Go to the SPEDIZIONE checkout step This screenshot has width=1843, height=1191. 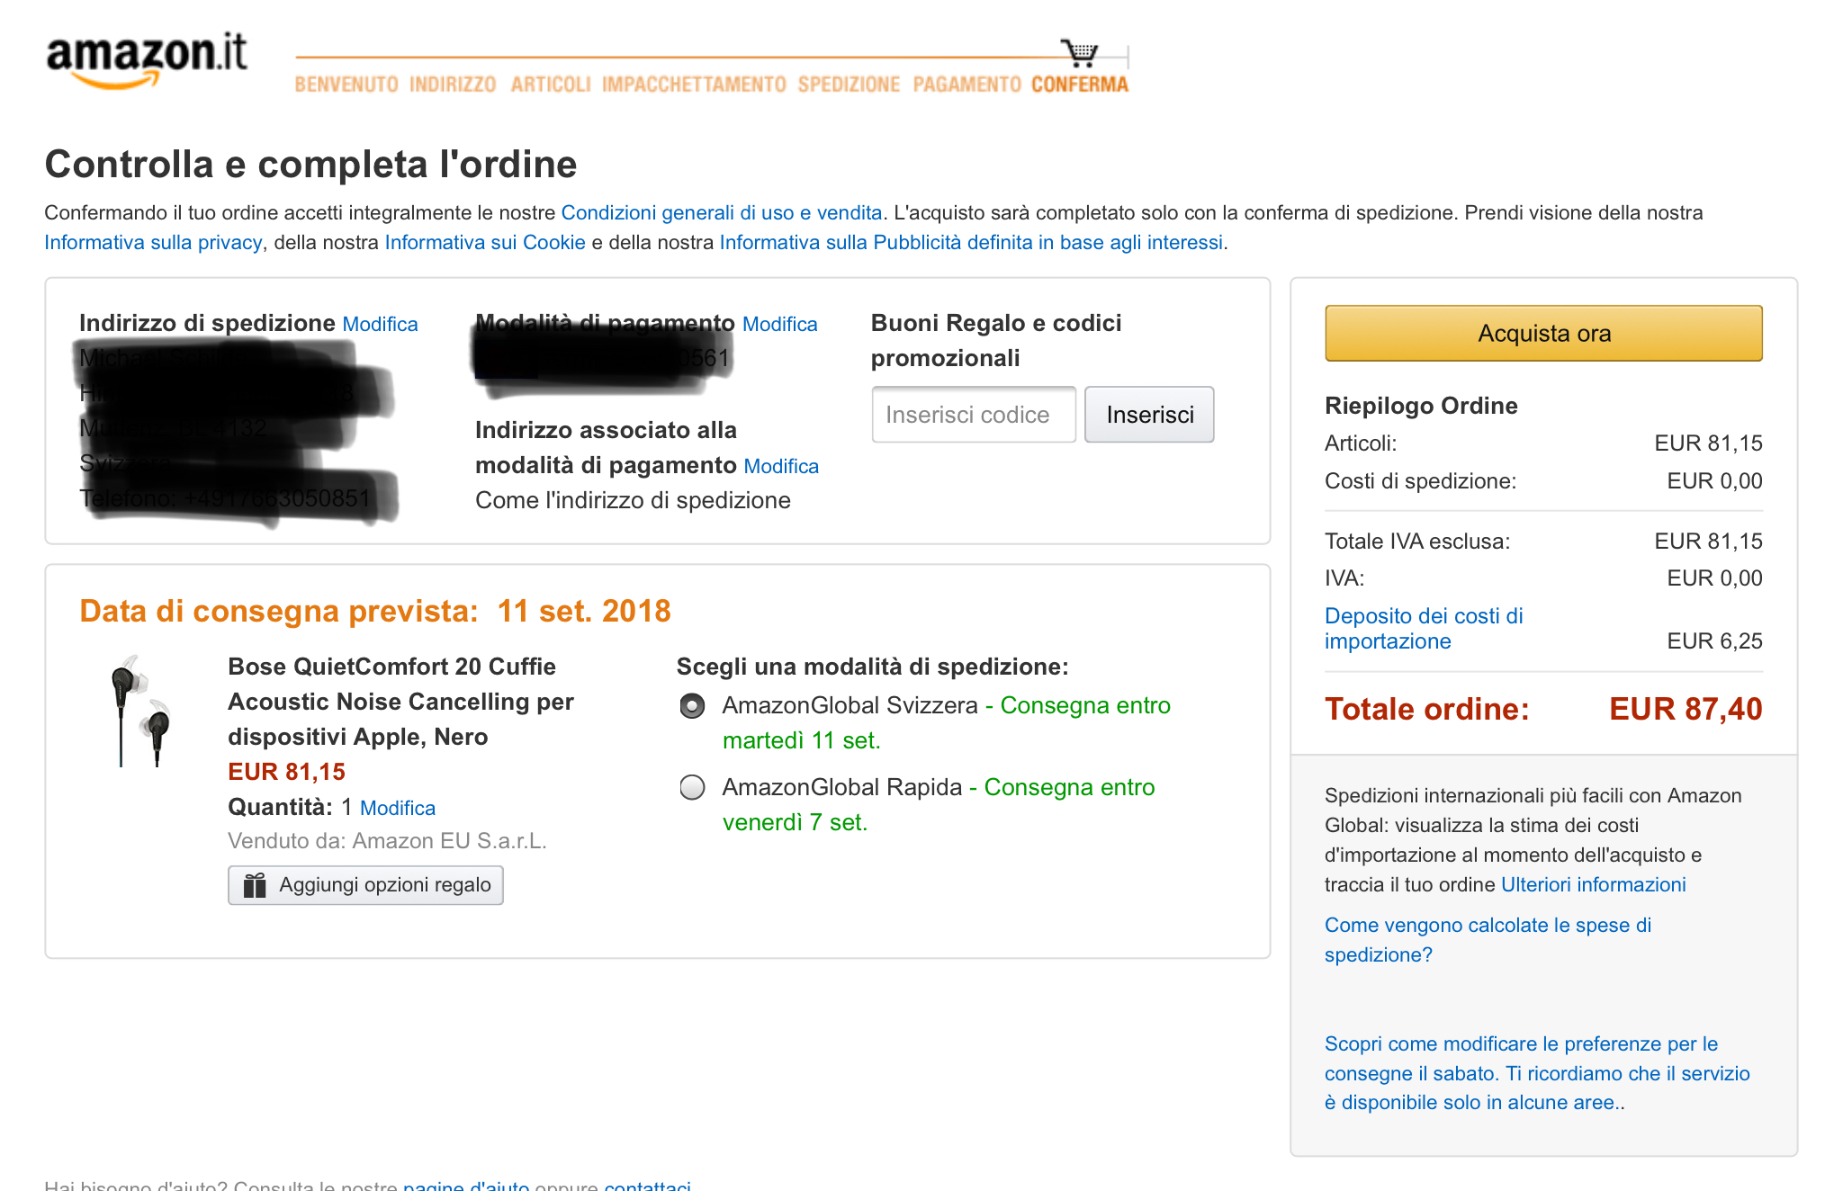tap(849, 85)
